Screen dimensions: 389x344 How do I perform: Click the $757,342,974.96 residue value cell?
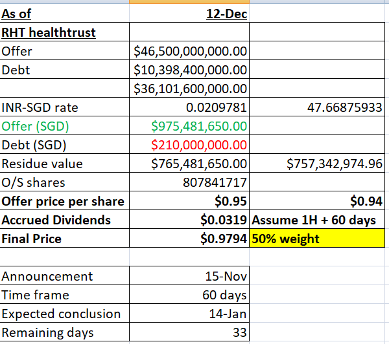(319, 164)
